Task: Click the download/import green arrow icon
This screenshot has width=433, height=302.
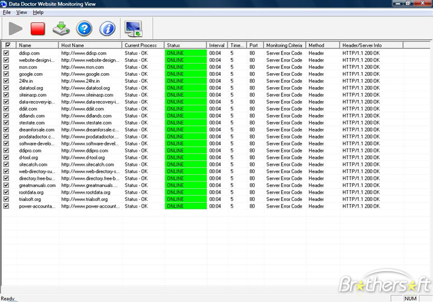Action: pos(61,28)
